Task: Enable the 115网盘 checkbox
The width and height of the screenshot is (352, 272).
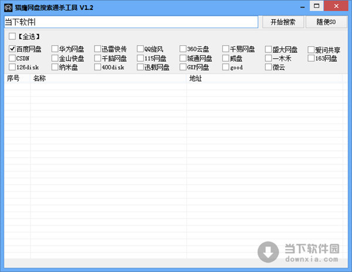Action: 140,58
